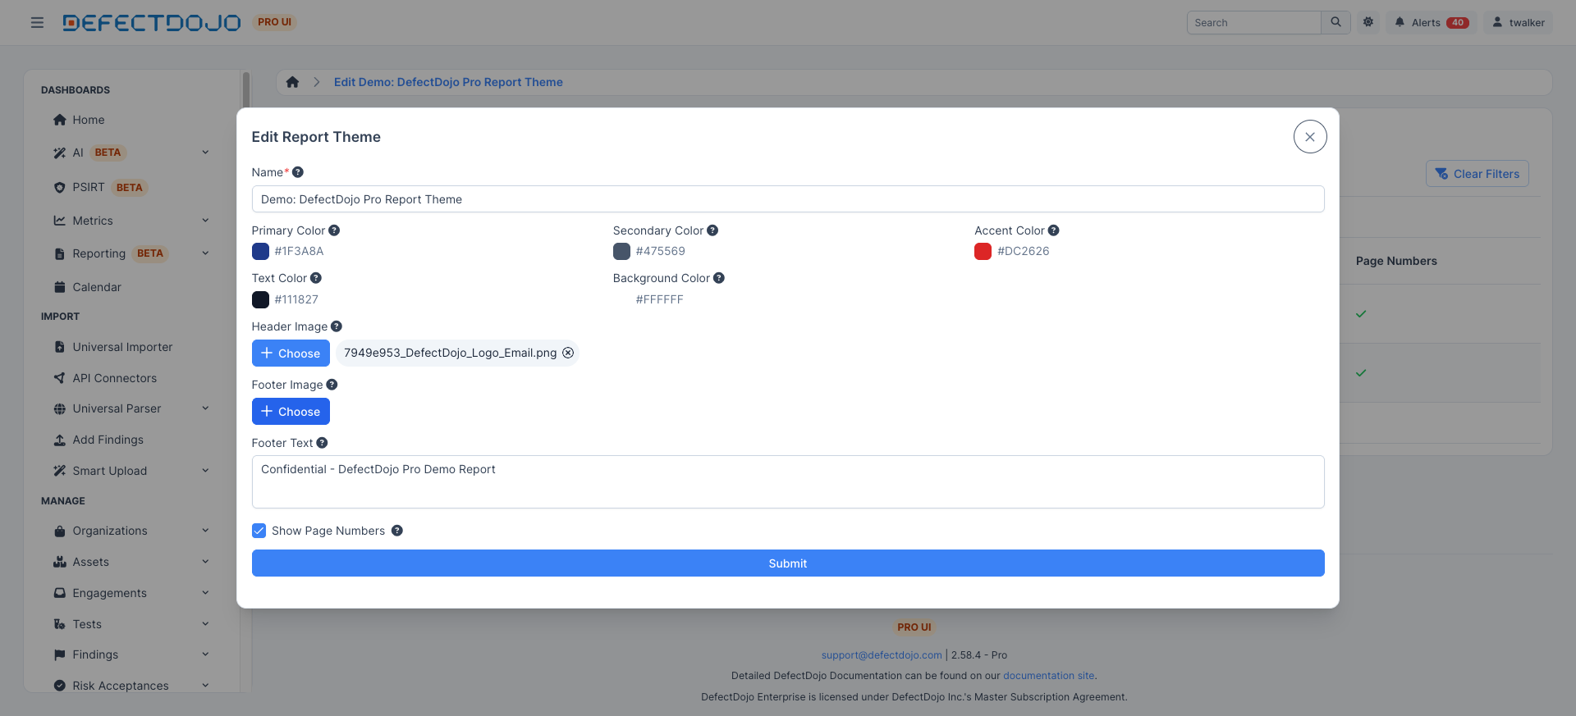Image resolution: width=1576 pixels, height=716 pixels.
Task: Click the Clear Filters button
Action: coord(1477,174)
